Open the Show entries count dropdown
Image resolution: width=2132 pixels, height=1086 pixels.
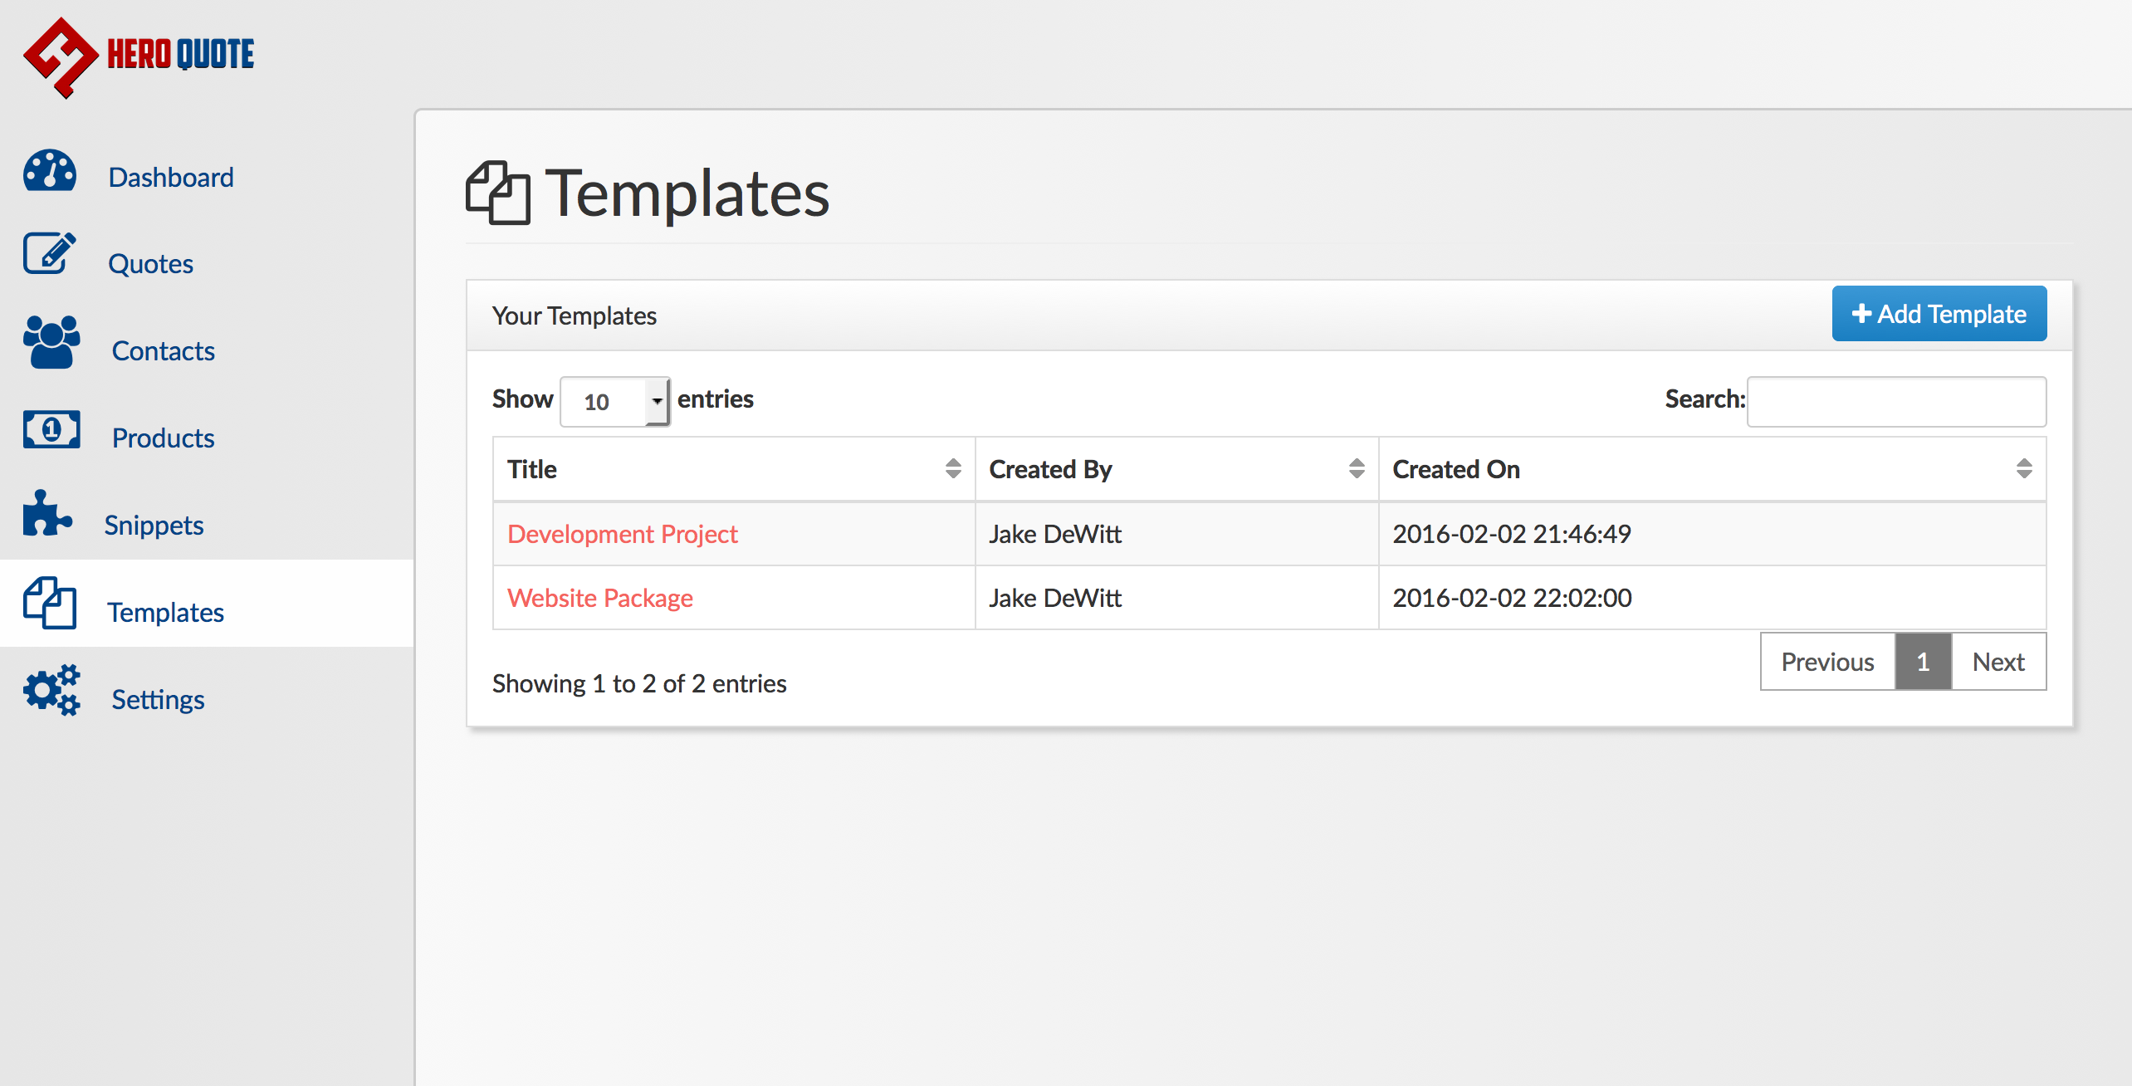coord(614,402)
